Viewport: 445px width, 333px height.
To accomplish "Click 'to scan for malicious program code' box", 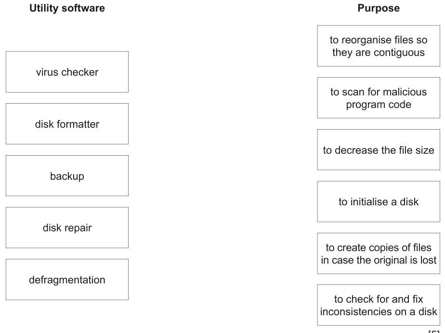I will point(379,98).
